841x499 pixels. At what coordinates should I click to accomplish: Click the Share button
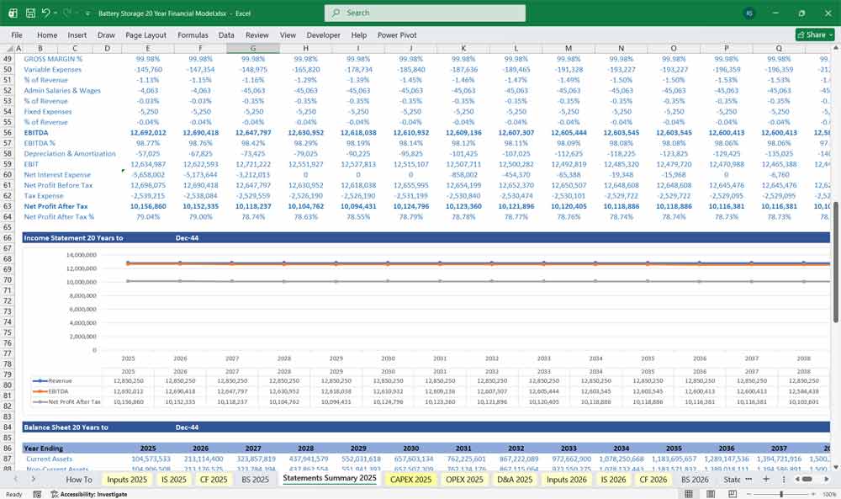(x=812, y=35)
